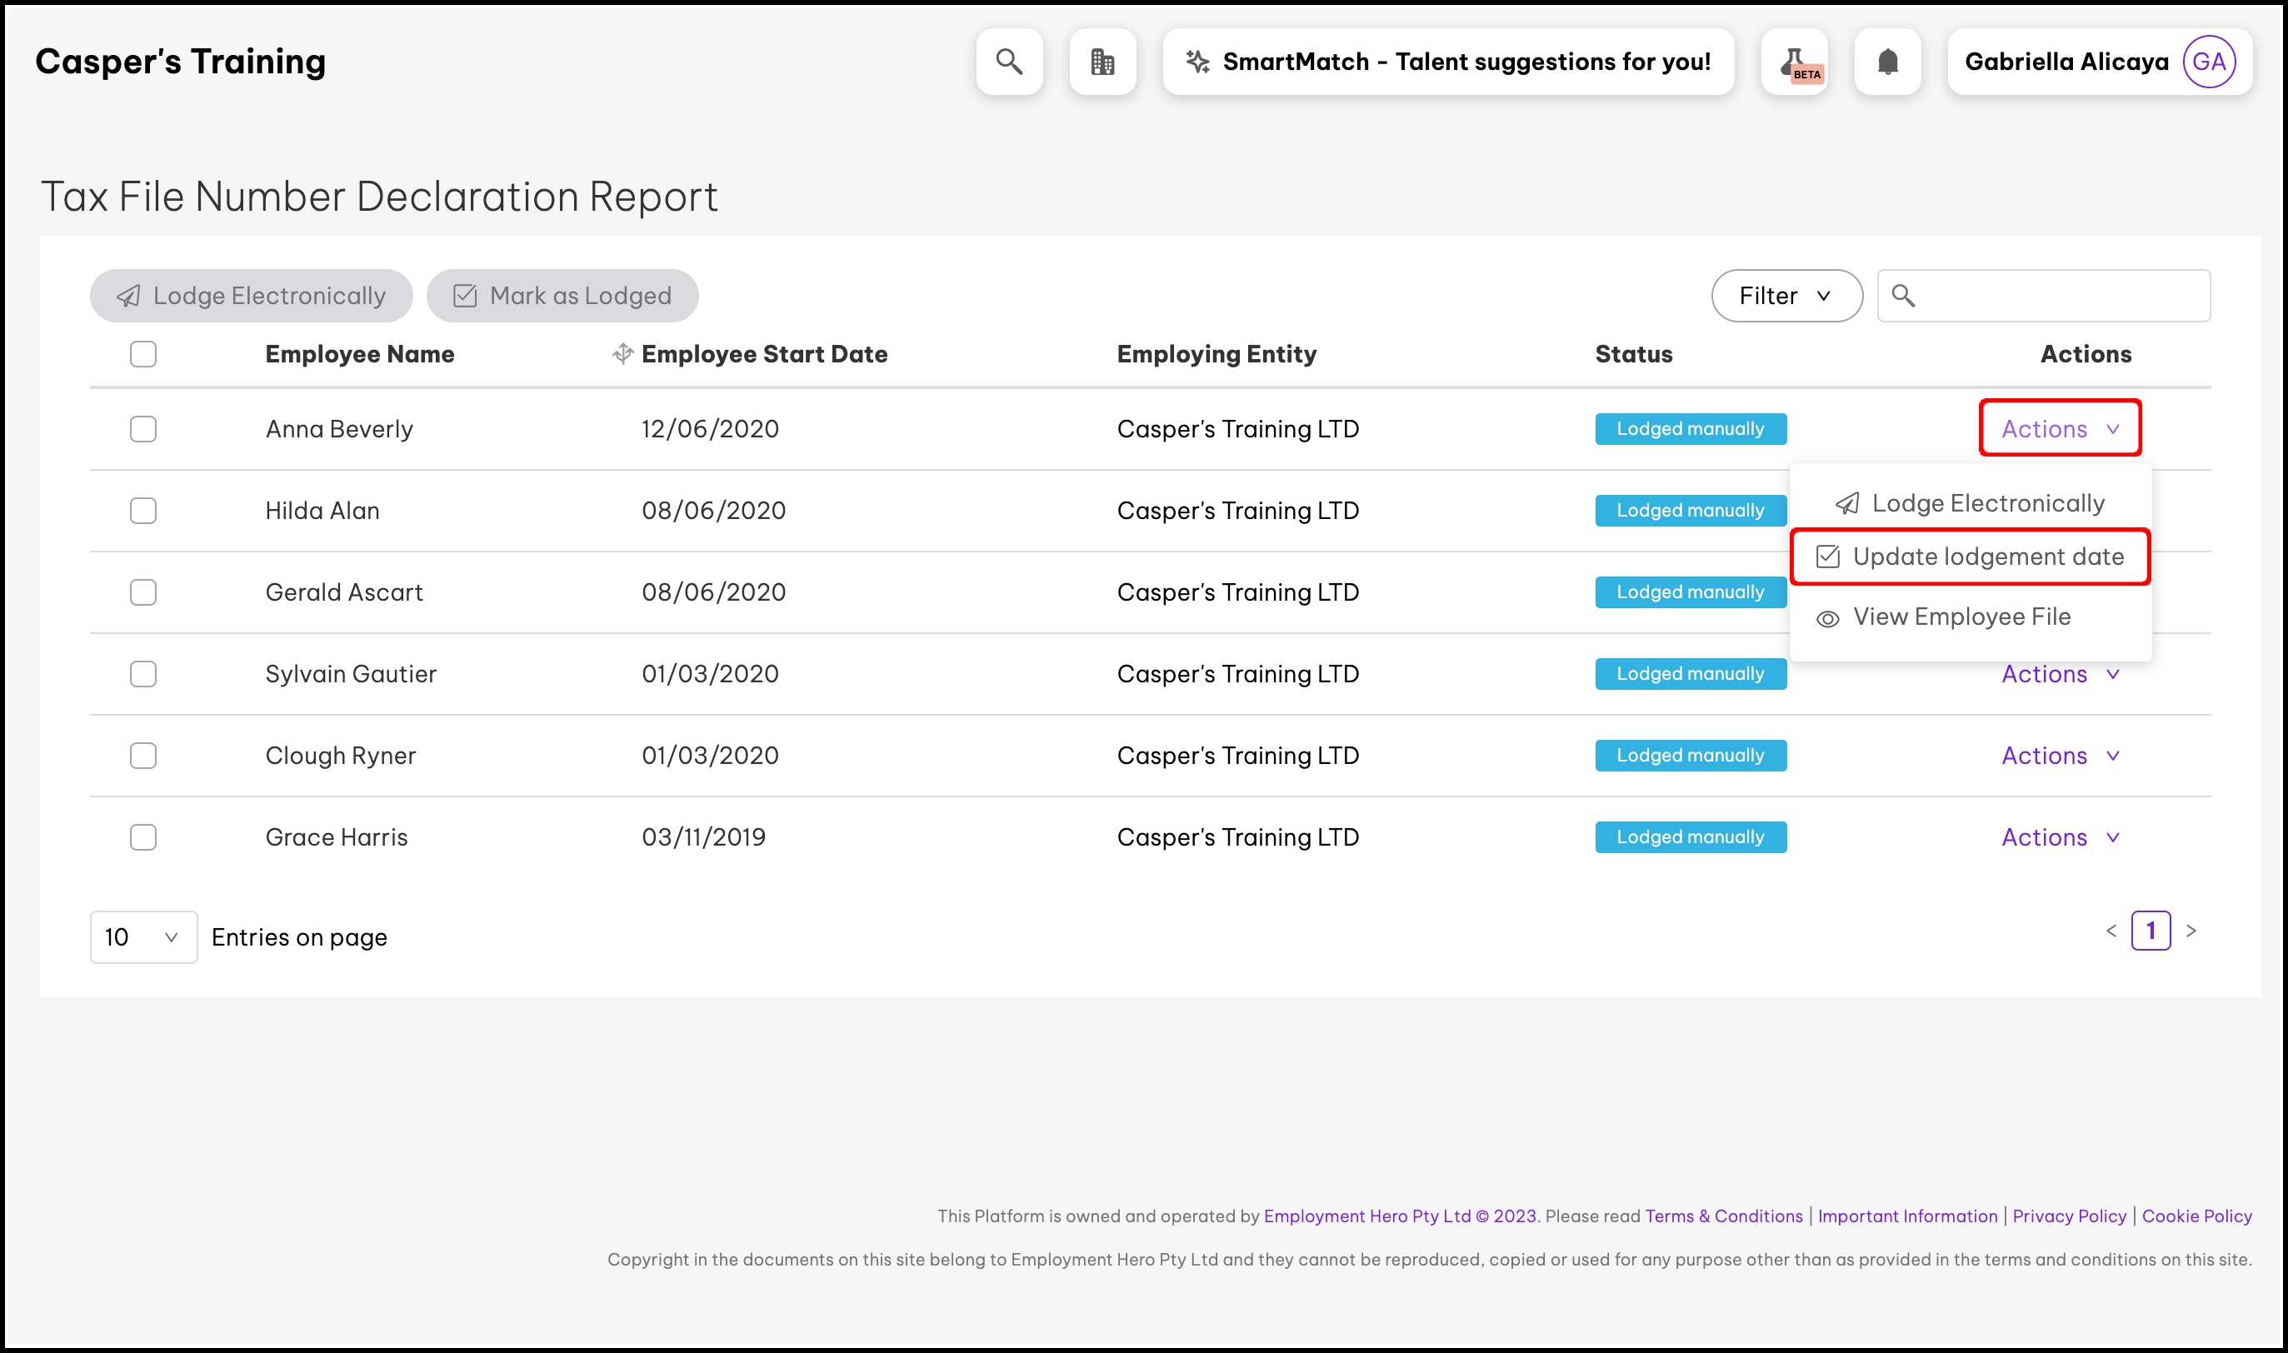
Task: Click the Status column header
Action: coord(1633,354)
